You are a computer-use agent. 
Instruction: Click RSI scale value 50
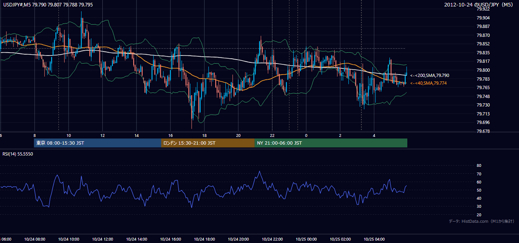click(479, 190)
